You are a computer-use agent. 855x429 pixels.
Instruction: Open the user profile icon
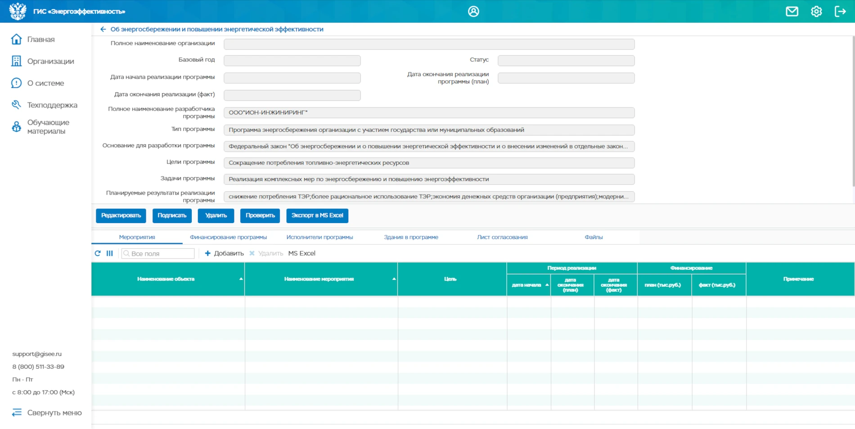(x=473, y=11)
